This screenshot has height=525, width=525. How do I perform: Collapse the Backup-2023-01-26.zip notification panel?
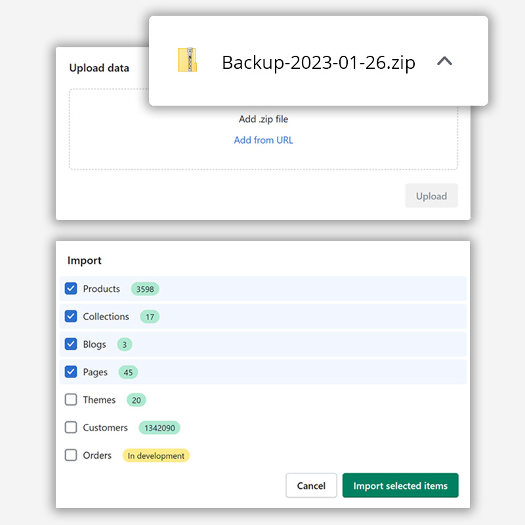click(x=445, y=60)
